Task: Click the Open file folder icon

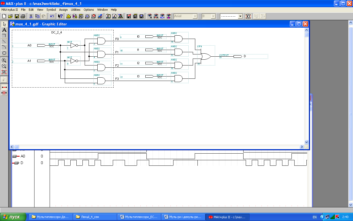Action: coord(10,16)
